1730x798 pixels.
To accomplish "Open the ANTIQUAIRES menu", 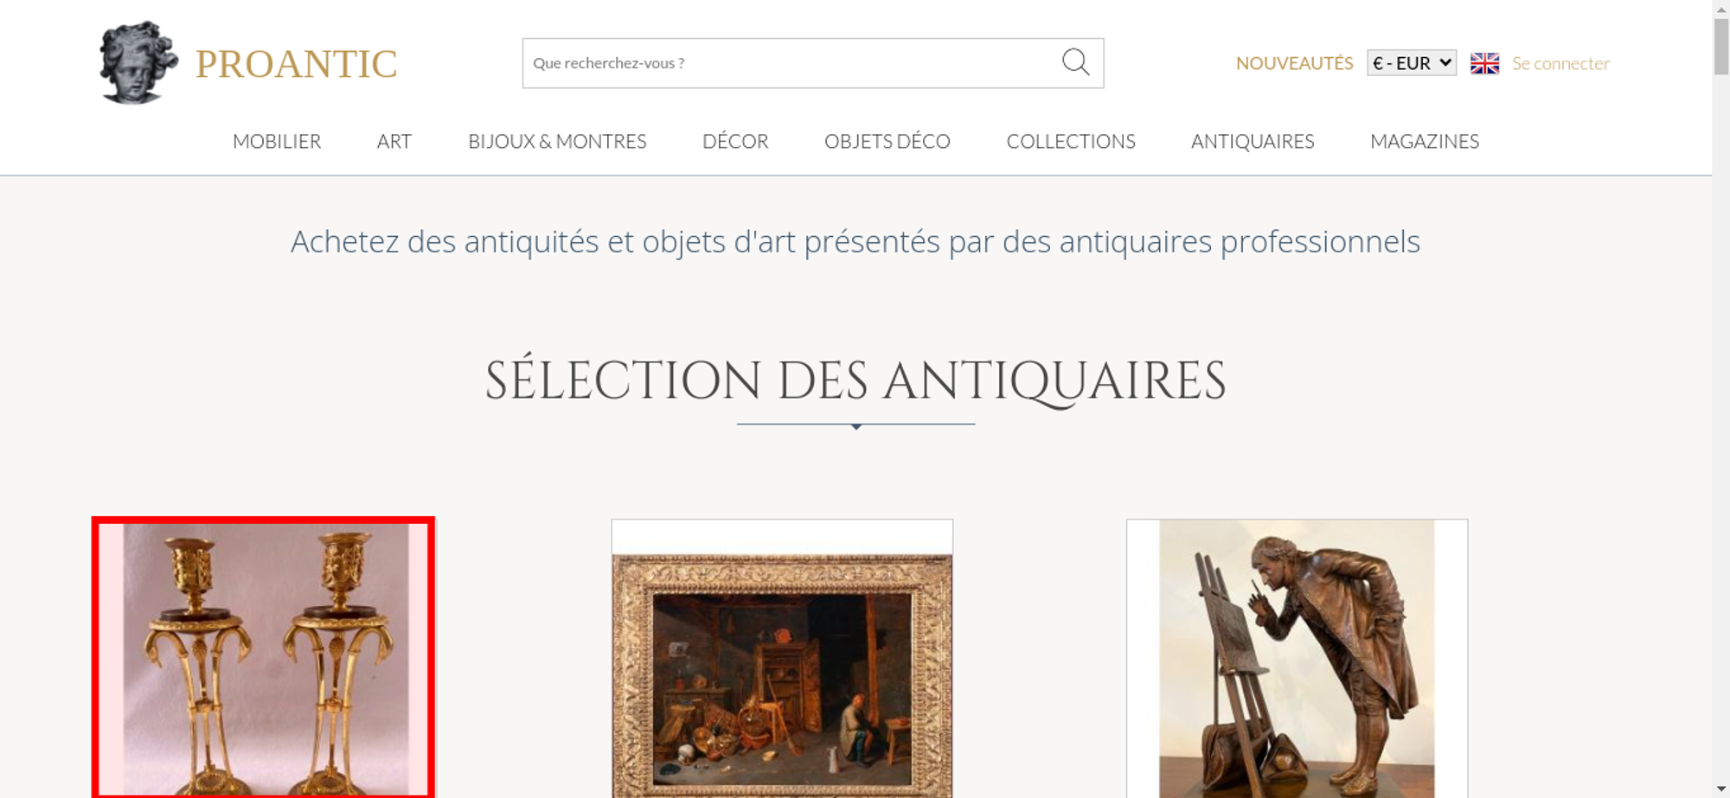I will tap(1253, 141).
